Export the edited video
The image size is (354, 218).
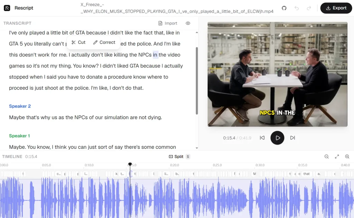pyautogui.click(x=336, y=8)
